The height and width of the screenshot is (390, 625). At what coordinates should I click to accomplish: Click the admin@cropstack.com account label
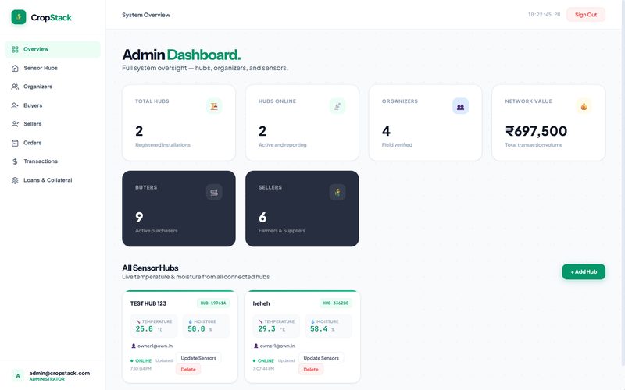coord(59,374)
